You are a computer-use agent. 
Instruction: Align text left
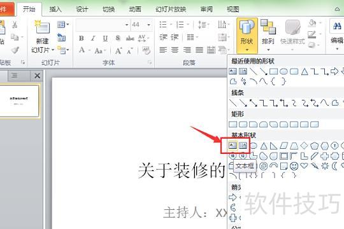pos(163,50)
